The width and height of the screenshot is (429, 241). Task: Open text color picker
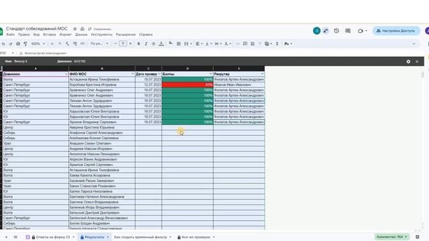(x=162, y=44)
